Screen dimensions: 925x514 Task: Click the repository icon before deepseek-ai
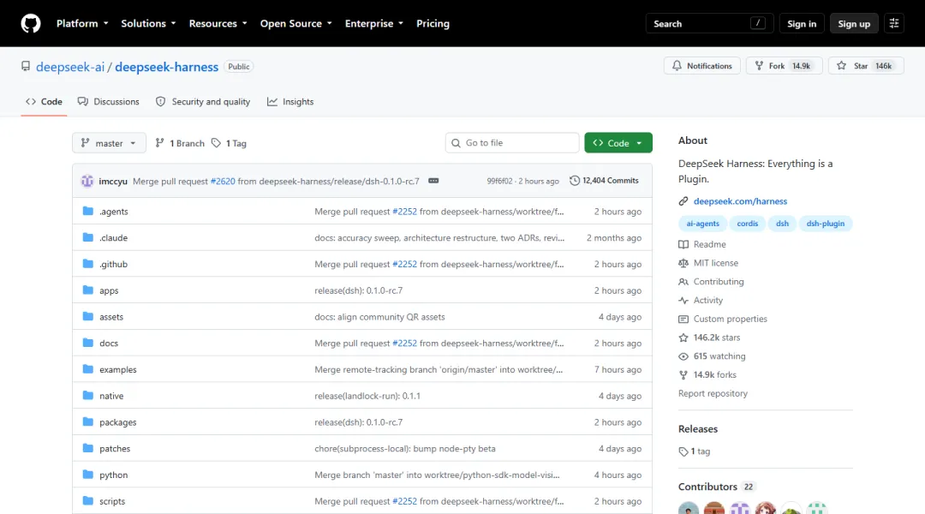(26, 66)
